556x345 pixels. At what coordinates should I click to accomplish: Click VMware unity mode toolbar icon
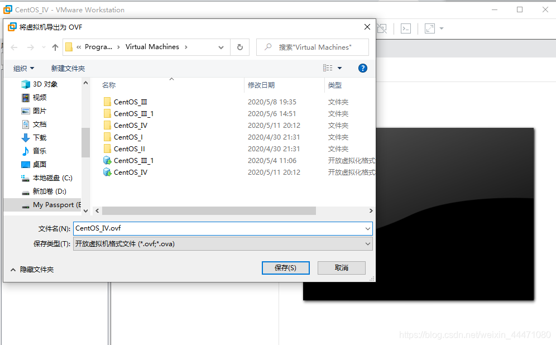[382, 28]
